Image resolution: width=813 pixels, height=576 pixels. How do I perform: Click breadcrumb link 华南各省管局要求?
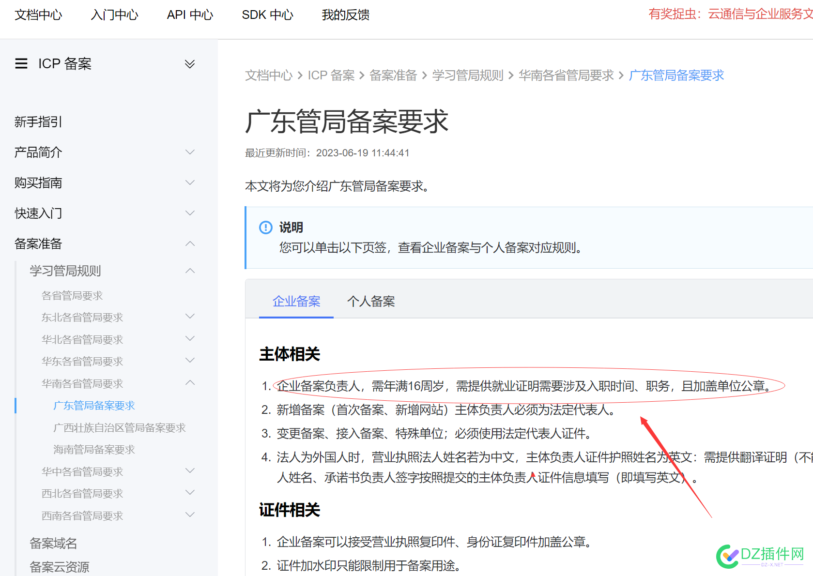[566, 76]
